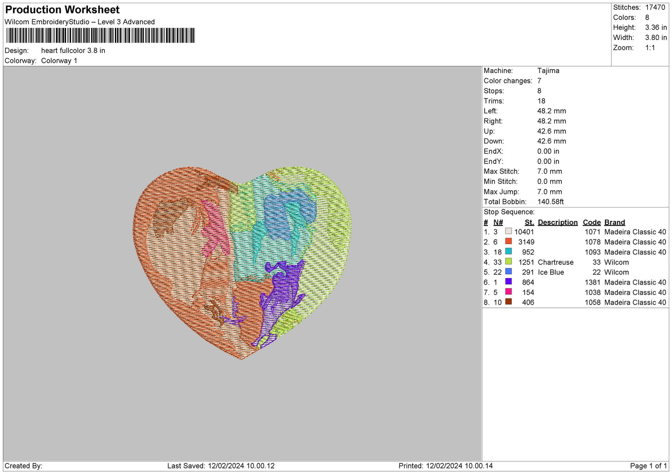The width and height of the screenshot is (672, 474).
Task: Click code 1038 in the stop sequence
Action: point(592,293)
